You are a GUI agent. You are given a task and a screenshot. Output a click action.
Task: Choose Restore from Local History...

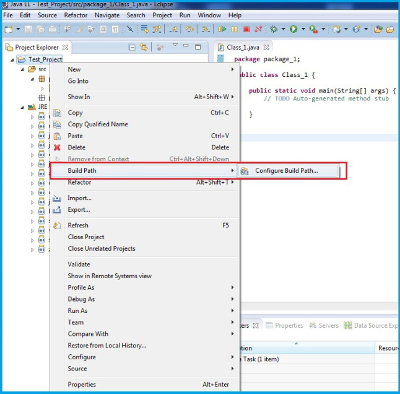click(107, 346)
